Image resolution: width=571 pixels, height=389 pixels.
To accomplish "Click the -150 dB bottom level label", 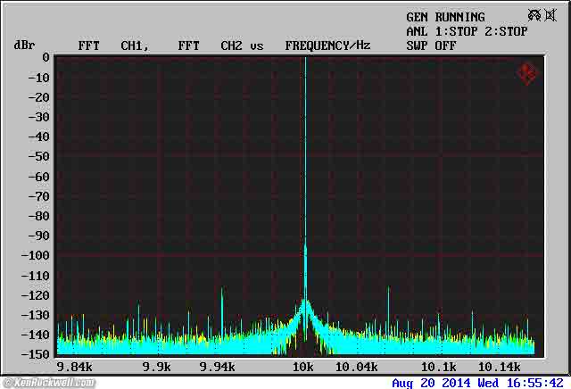I will 37,354.
